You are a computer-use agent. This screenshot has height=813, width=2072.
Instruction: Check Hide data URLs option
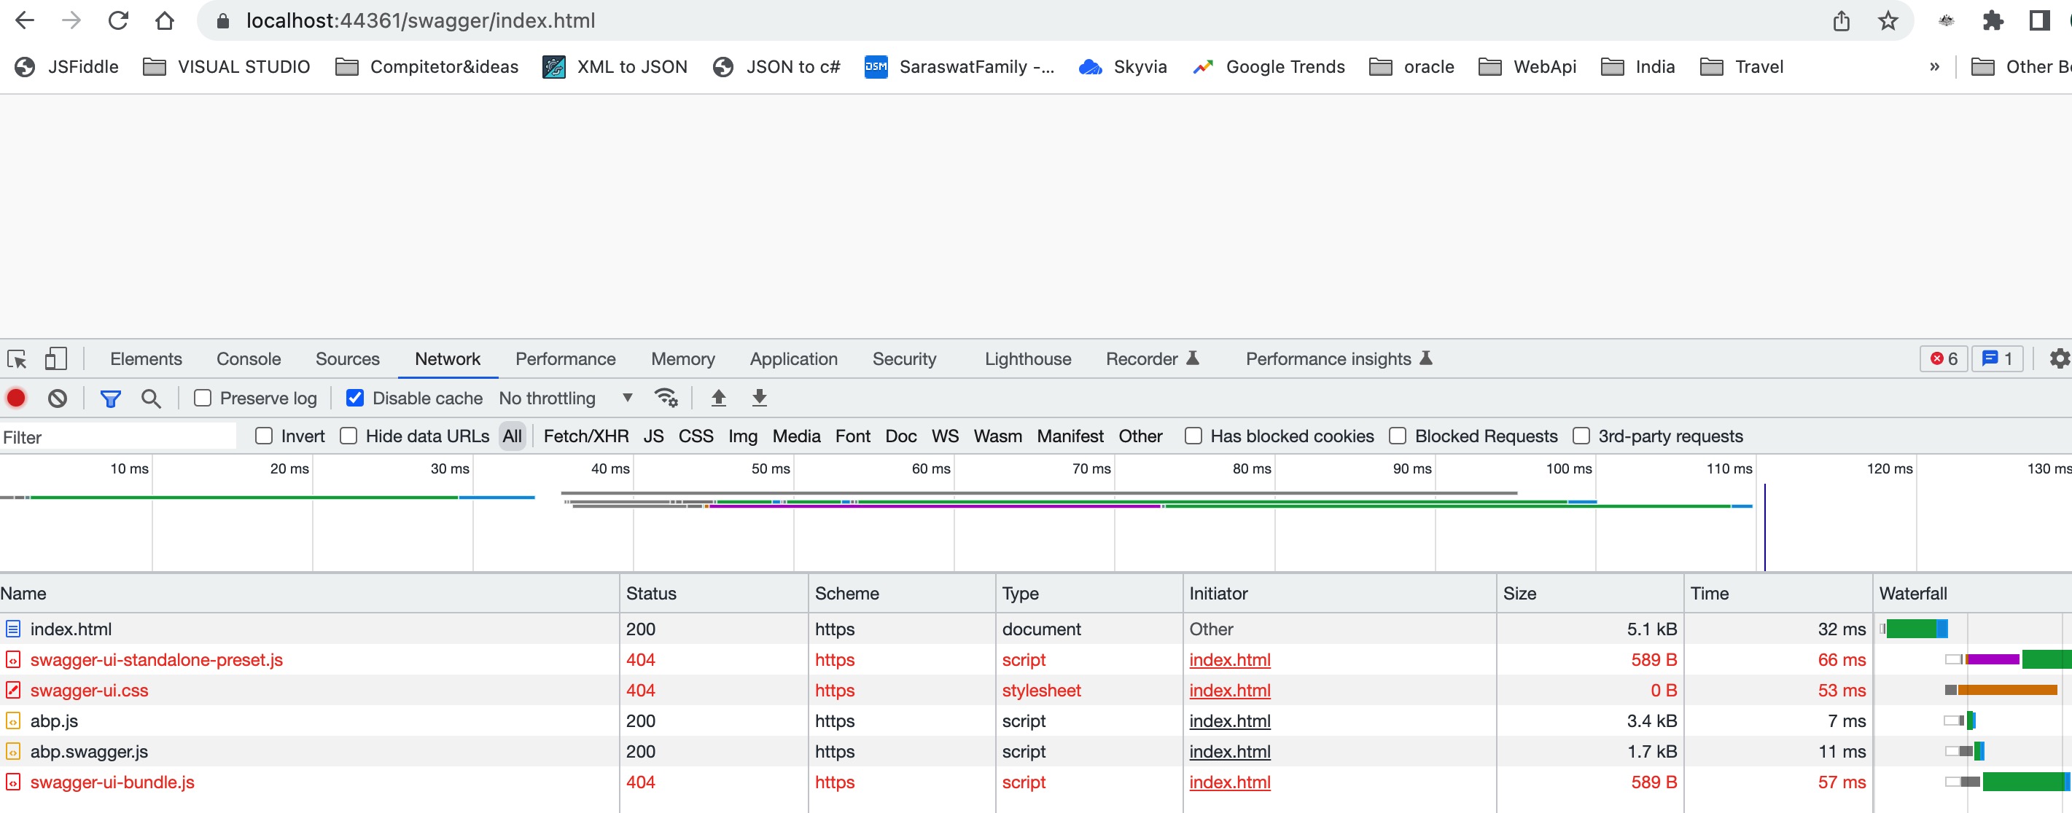(x=348, y=436)
